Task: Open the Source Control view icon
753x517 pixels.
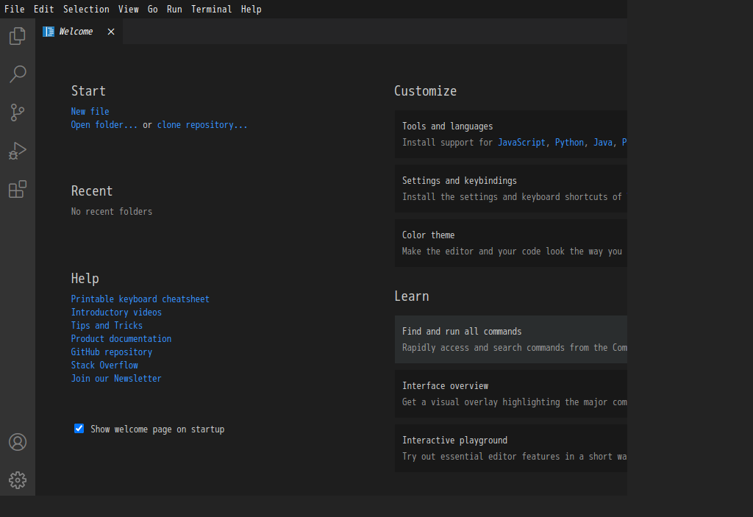Action: [18, 113]
